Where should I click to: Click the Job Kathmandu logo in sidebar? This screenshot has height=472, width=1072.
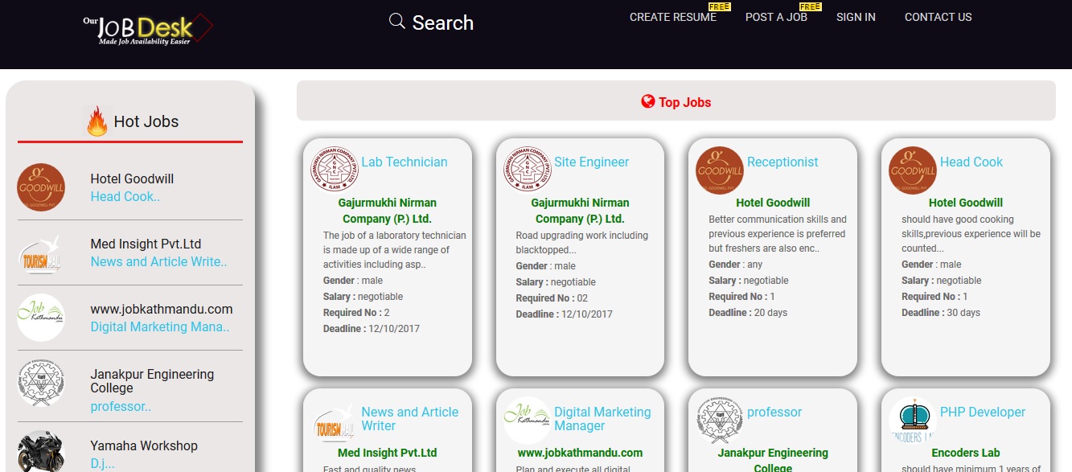point(41,318)
